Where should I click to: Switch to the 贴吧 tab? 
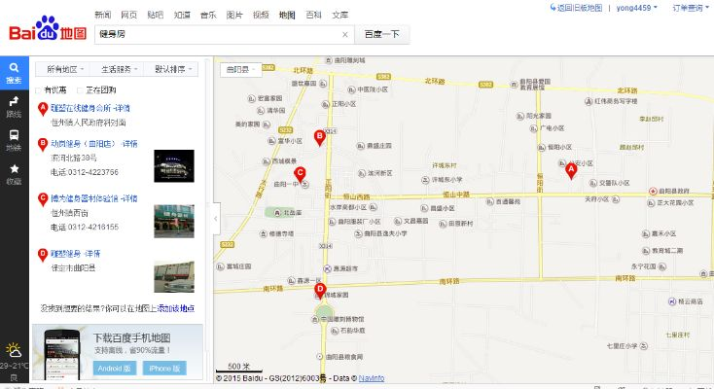(156, 15)
